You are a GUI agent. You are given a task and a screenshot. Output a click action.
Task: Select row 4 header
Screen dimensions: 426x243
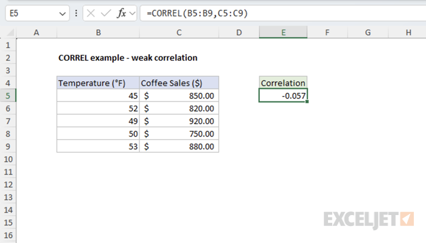[8, 83]
